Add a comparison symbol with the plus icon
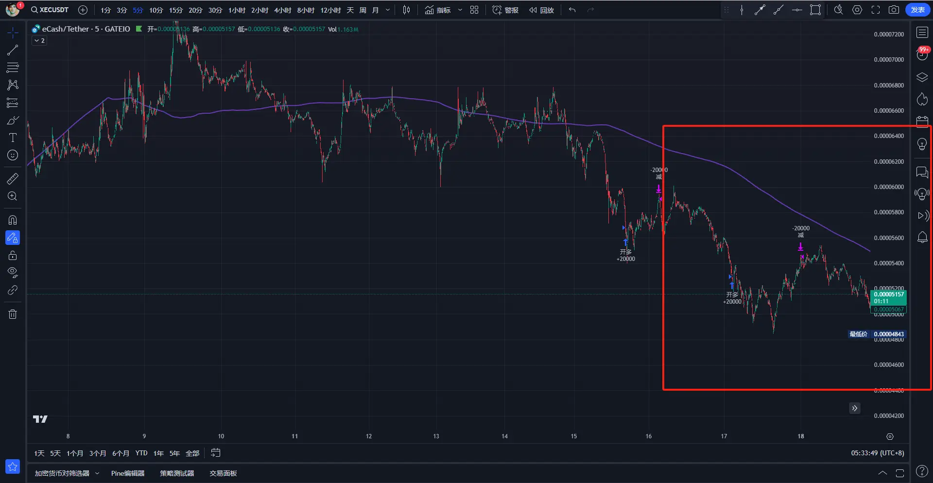The height and width of the screenshot is (483, 933). pos(83,10)
